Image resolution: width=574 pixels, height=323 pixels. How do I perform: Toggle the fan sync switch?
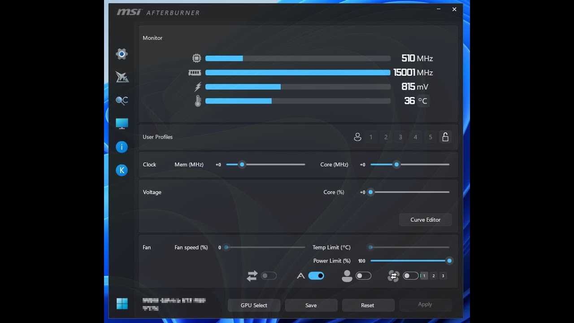point(269,276)
